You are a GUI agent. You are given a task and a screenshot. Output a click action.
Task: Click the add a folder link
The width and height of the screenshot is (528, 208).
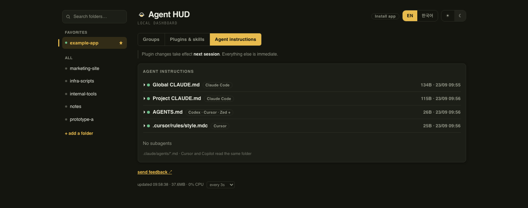coord(79,133)
